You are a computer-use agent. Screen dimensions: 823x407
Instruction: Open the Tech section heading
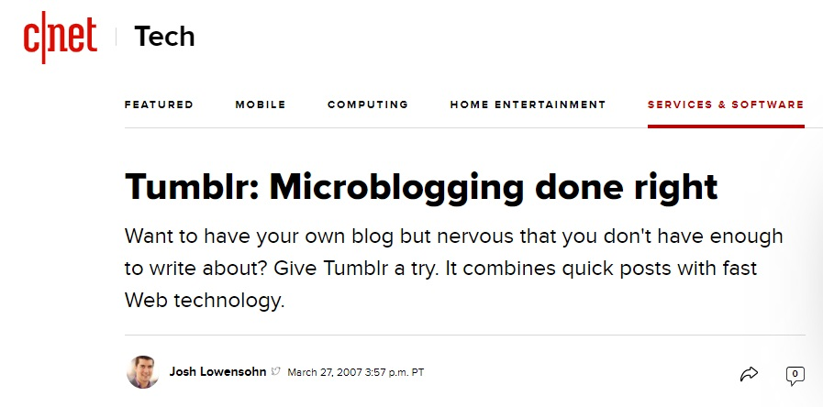coord(164,37)
